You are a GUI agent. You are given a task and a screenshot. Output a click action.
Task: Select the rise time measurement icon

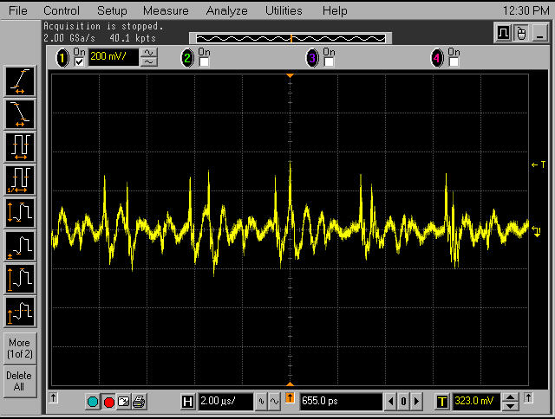pos(19,81)
